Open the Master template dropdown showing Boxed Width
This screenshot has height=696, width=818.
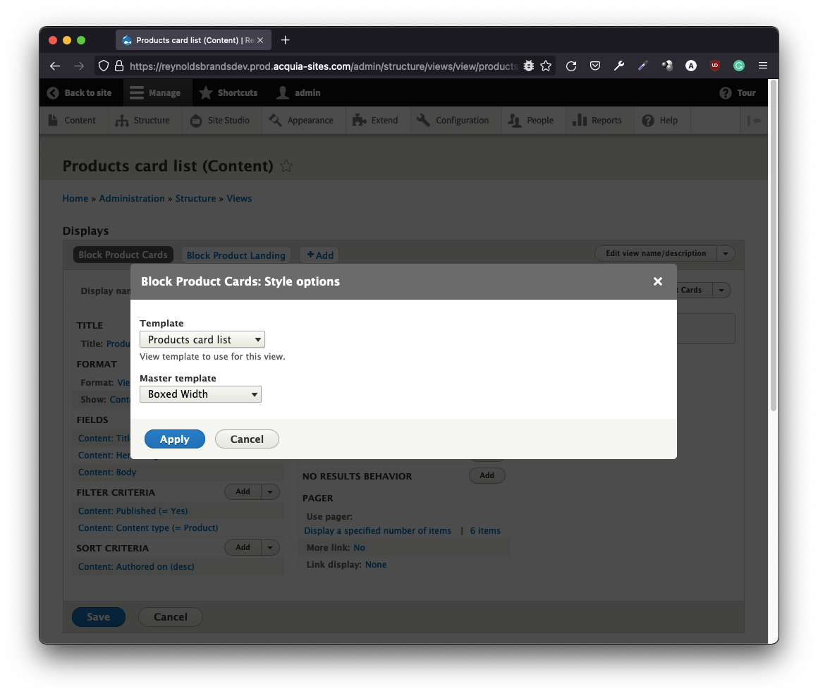[200, 394]
